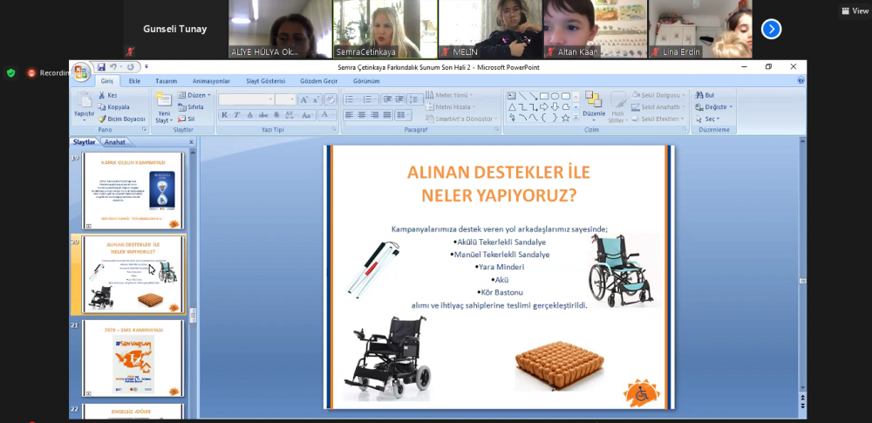Viewport: 872px width, 423px height.
Task: Close the slides pane with x
Action: [x=191, y=142]
